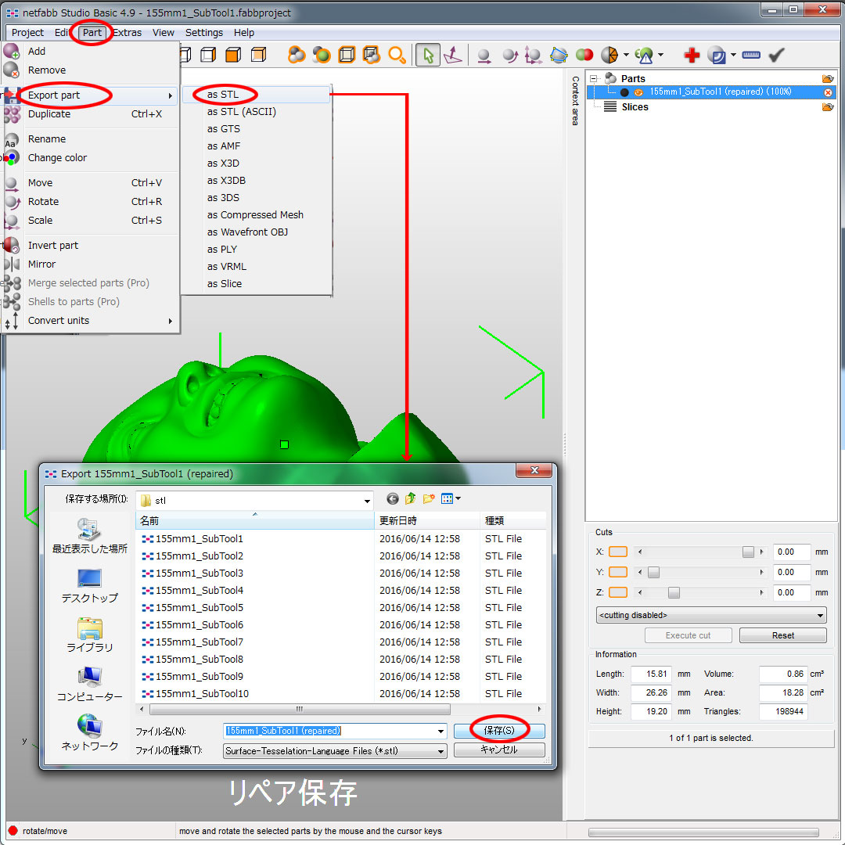
Task: Click the zoom to platform box icon
Action: click(347, 55)
